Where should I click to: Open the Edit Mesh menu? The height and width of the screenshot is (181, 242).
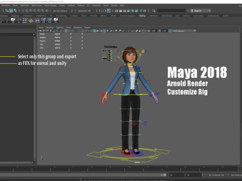tap(25, 6)
